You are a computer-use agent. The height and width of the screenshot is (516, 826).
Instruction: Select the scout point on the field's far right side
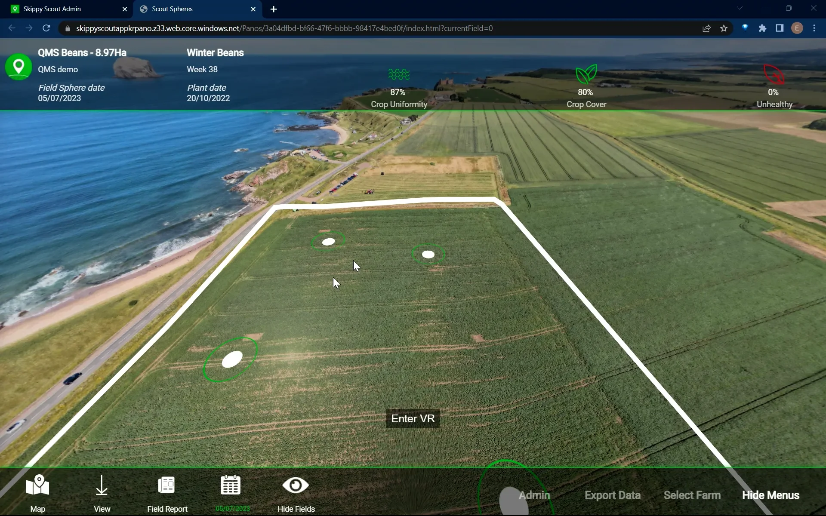[428, 255]
